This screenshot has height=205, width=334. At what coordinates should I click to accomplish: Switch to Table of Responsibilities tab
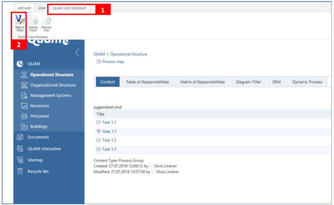click(147, 82)
